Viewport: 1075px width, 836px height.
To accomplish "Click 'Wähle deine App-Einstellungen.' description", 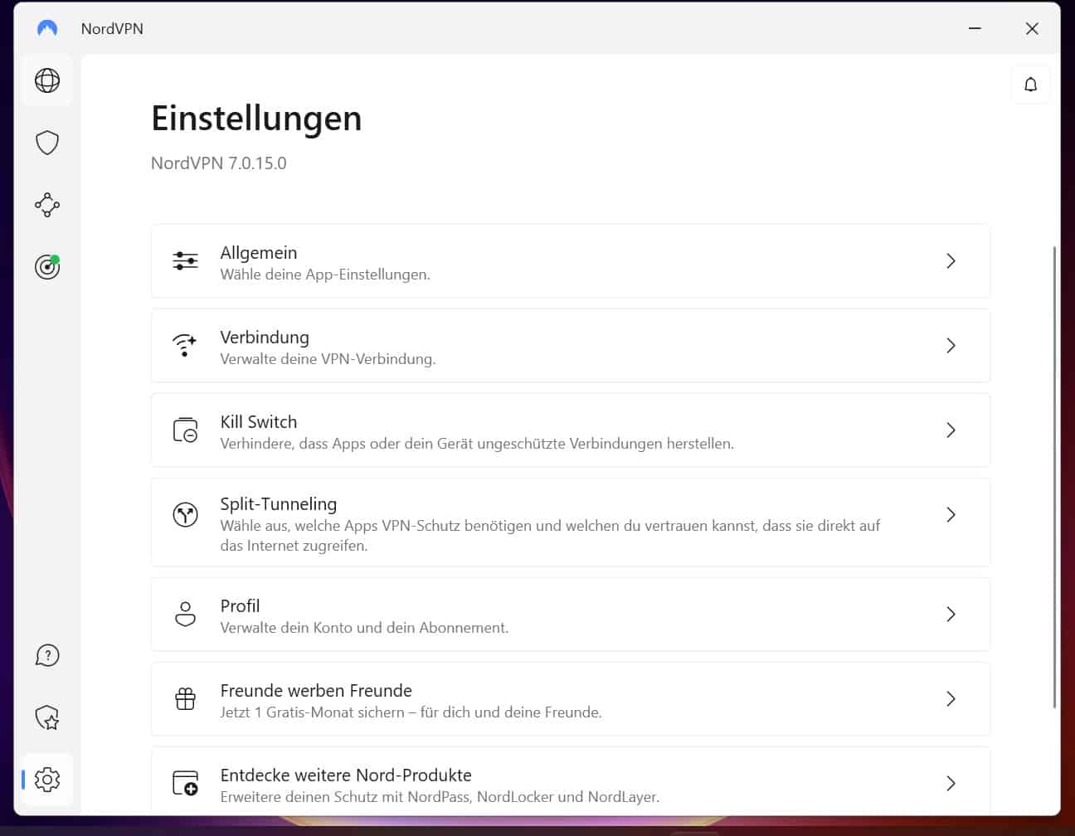I will [325, 275].
